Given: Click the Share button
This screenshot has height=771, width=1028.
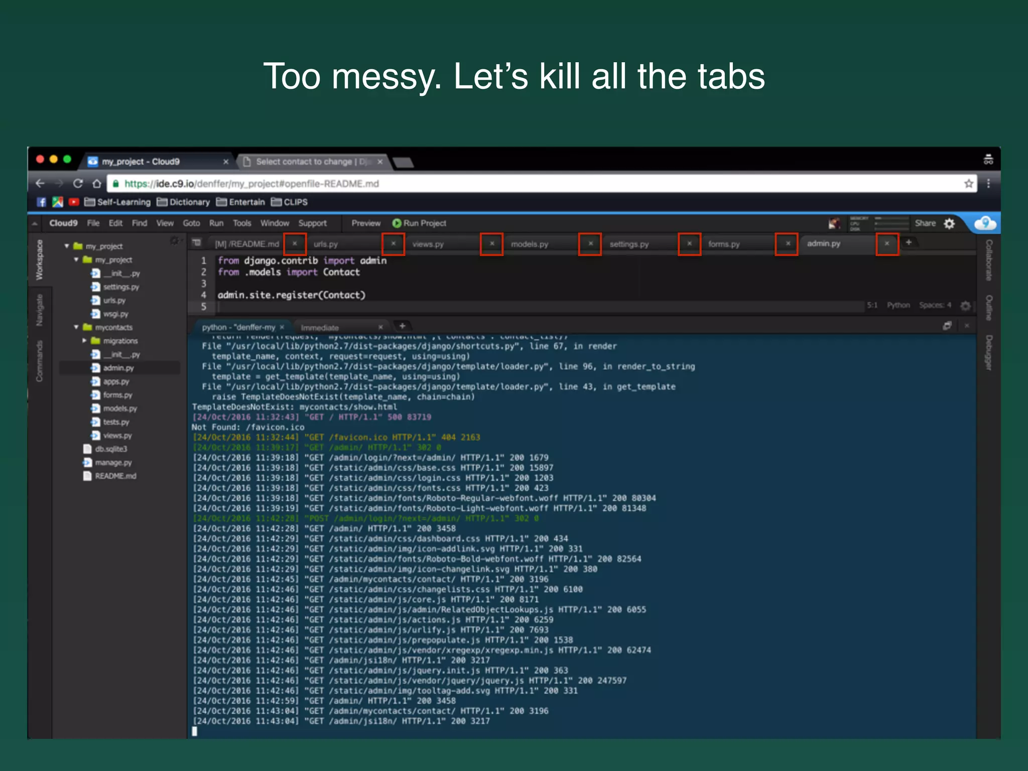Looking at the screenshot, I should pyautogui.click(x=925, y=223).
